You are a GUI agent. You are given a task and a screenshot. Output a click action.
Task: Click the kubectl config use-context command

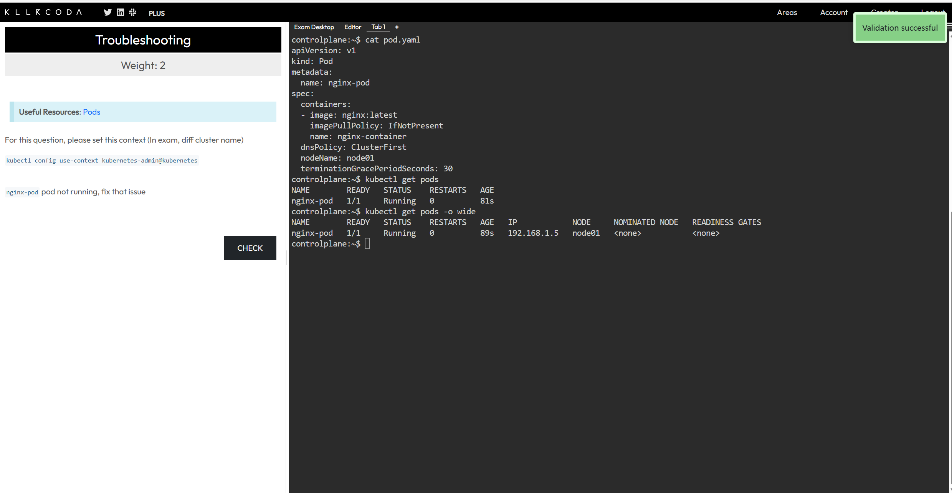102,161
